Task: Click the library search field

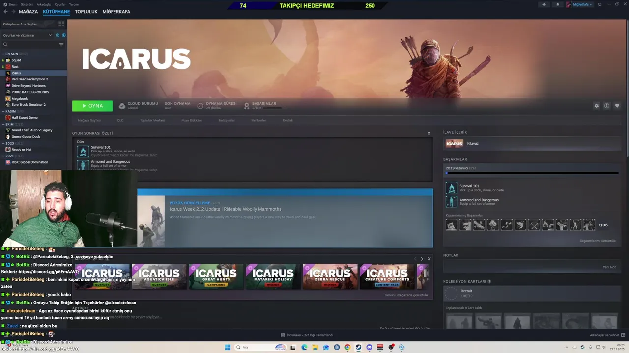Action: 29,45
